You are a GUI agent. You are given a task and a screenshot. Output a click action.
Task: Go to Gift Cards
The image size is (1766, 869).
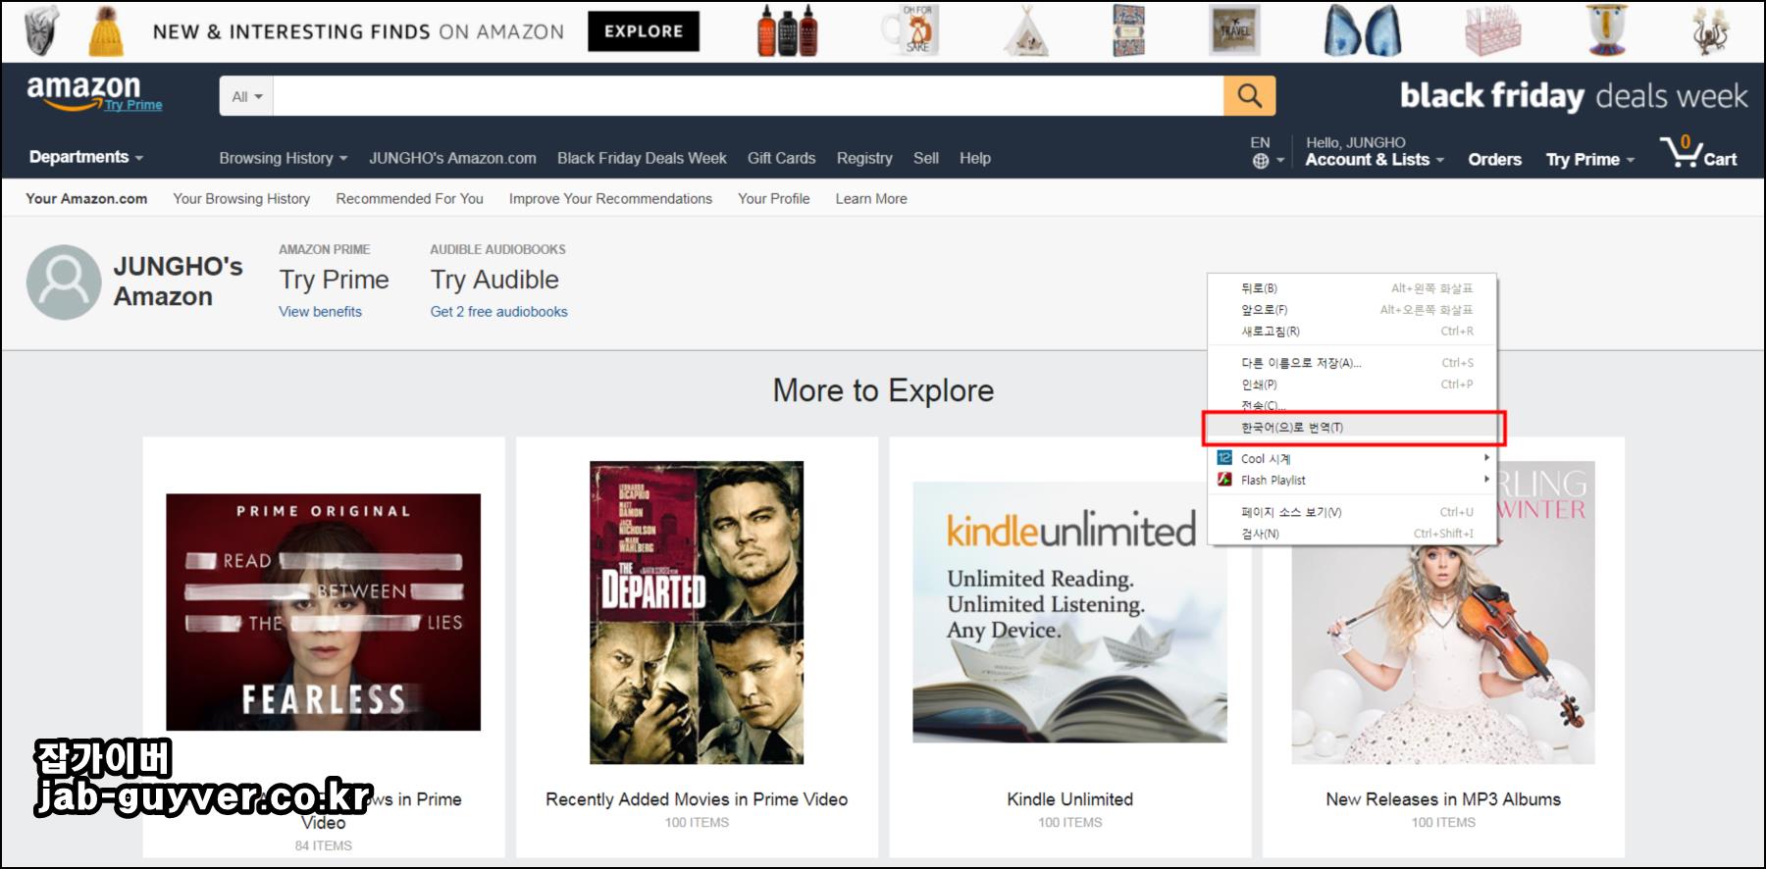coord(781,158)
